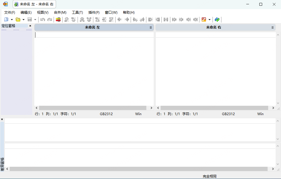Click inside the left pane text editor
This screenshot has width=281, height=179.
[x=94, y=71]
